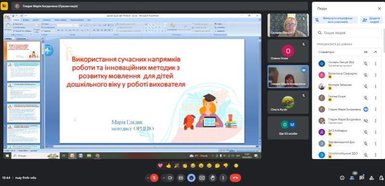Open the meeting chat panel
The height and width of the screenshot is (186, 385).
coord(362,178)
